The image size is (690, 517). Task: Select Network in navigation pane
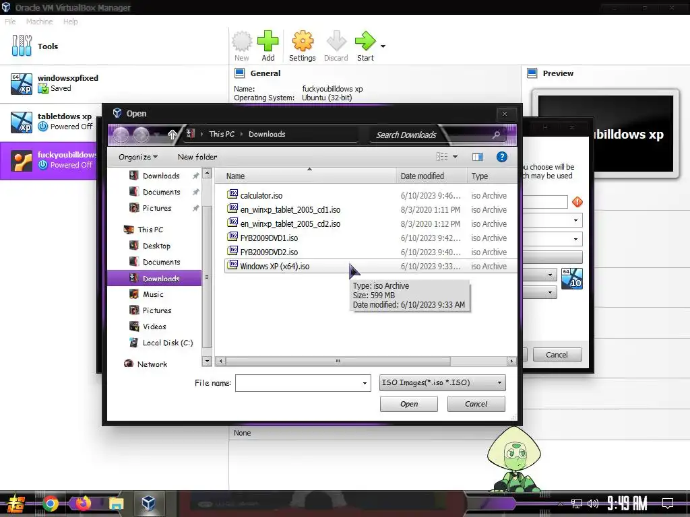tap(152, 364)
